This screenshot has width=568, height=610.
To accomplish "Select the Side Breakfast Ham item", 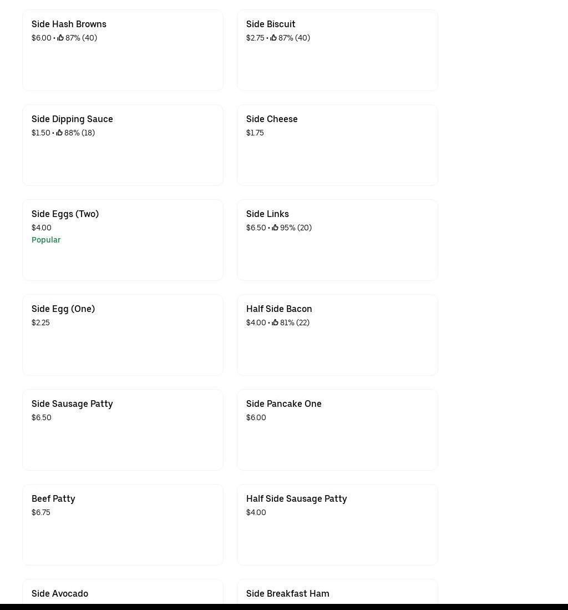I will (288, 593).
